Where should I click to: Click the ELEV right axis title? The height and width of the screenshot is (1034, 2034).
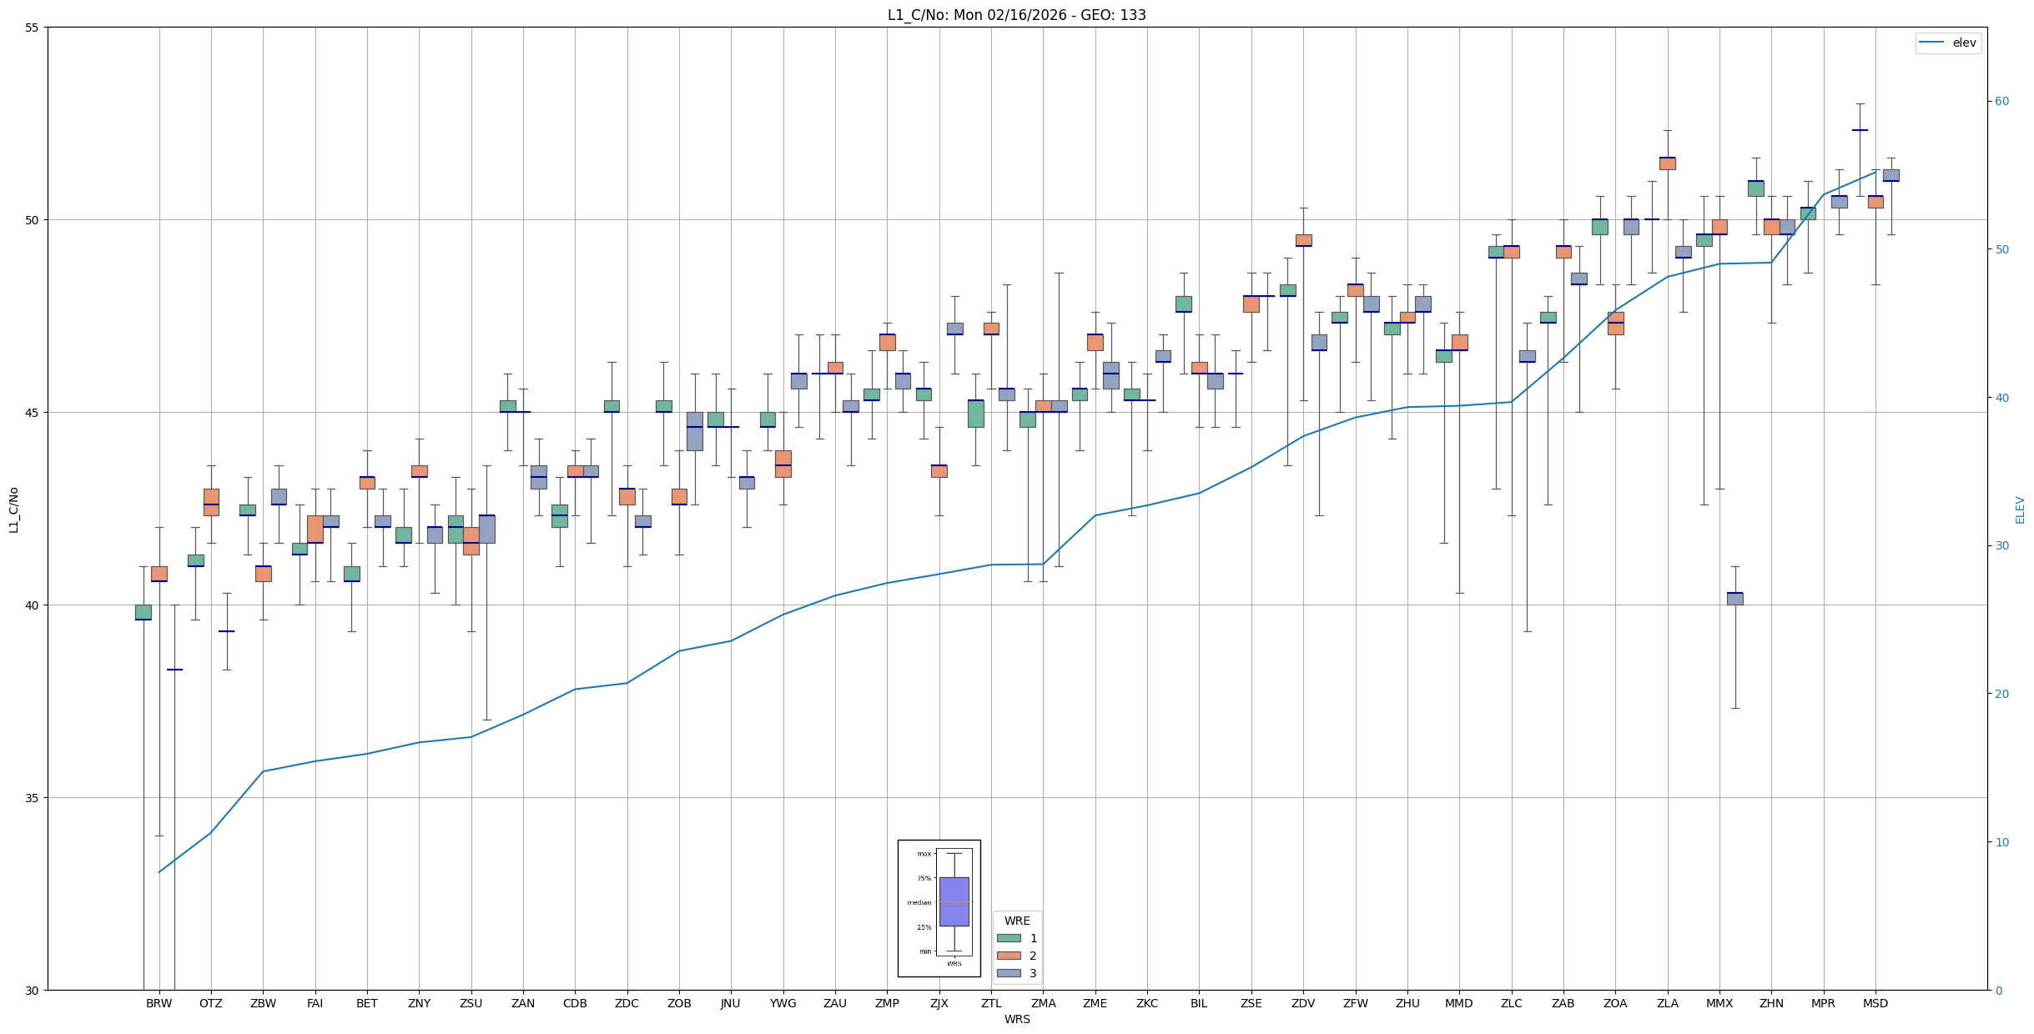2020,509
